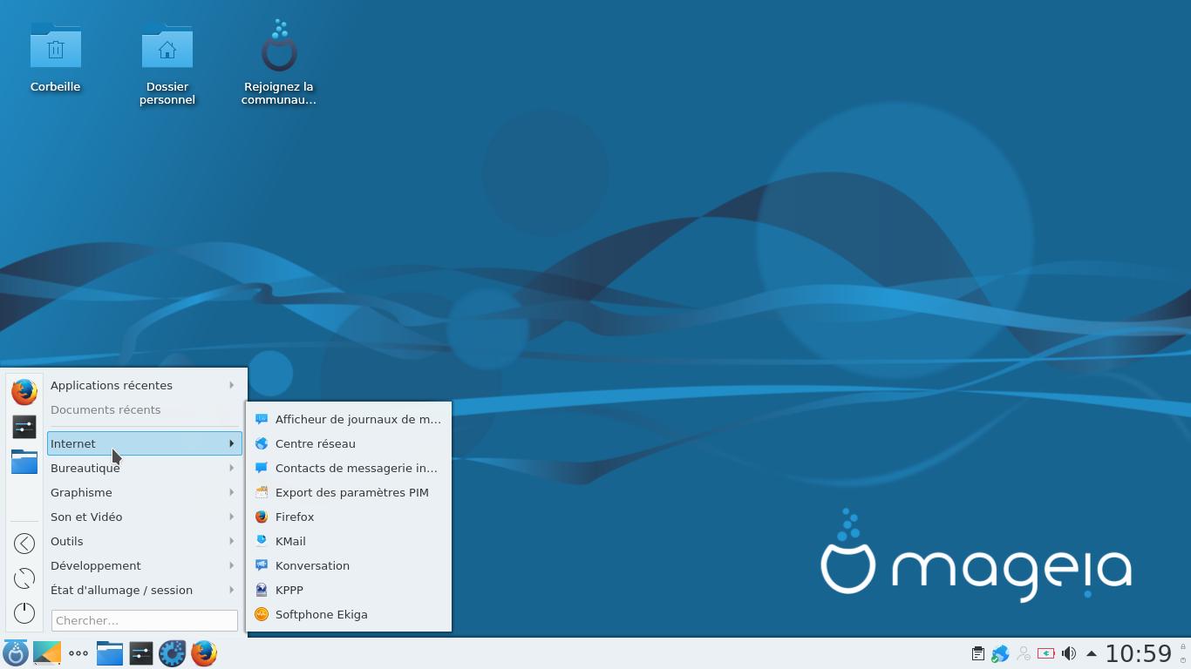Expand the Graphisme category
This screenshot has width=1191, height=669.
click(144, 492)
